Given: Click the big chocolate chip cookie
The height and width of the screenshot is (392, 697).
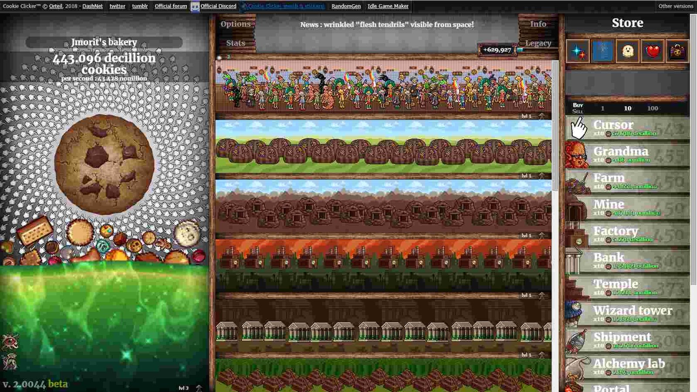Looking at the screenshot, I should [x=105, y=164].
